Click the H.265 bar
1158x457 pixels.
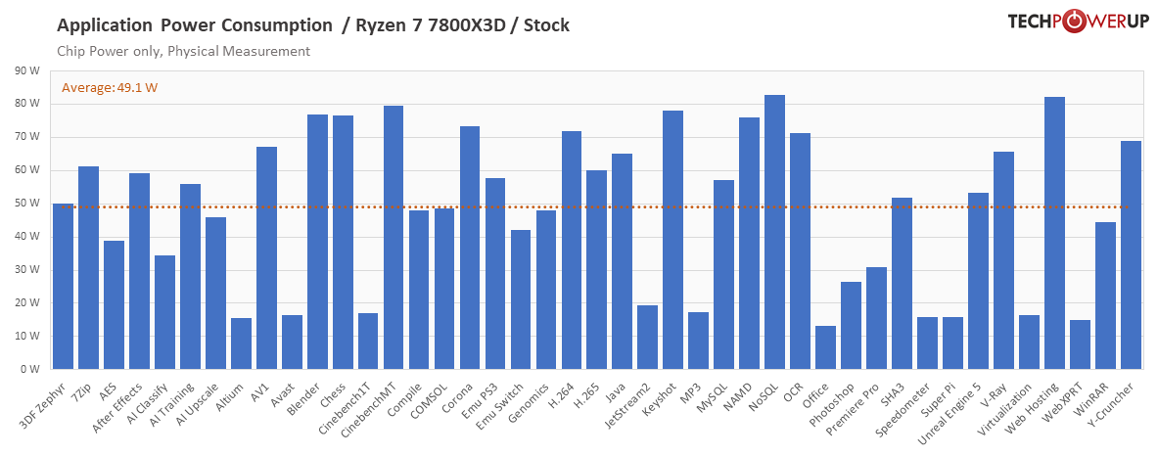(597, 270)
